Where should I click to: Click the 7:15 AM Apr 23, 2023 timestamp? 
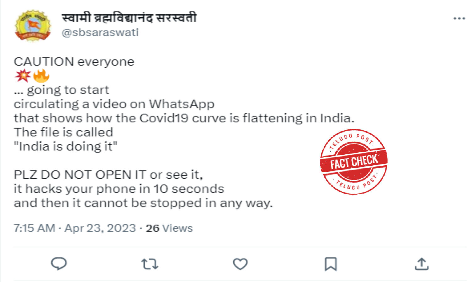point(75,228)
